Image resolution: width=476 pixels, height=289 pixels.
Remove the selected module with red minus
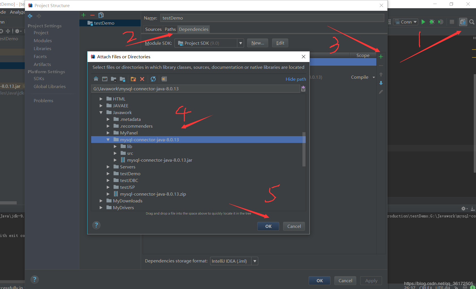[92, 15]
